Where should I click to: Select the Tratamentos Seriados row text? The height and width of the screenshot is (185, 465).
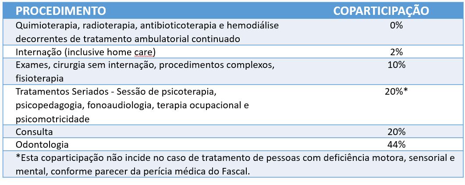click(132, 106)
